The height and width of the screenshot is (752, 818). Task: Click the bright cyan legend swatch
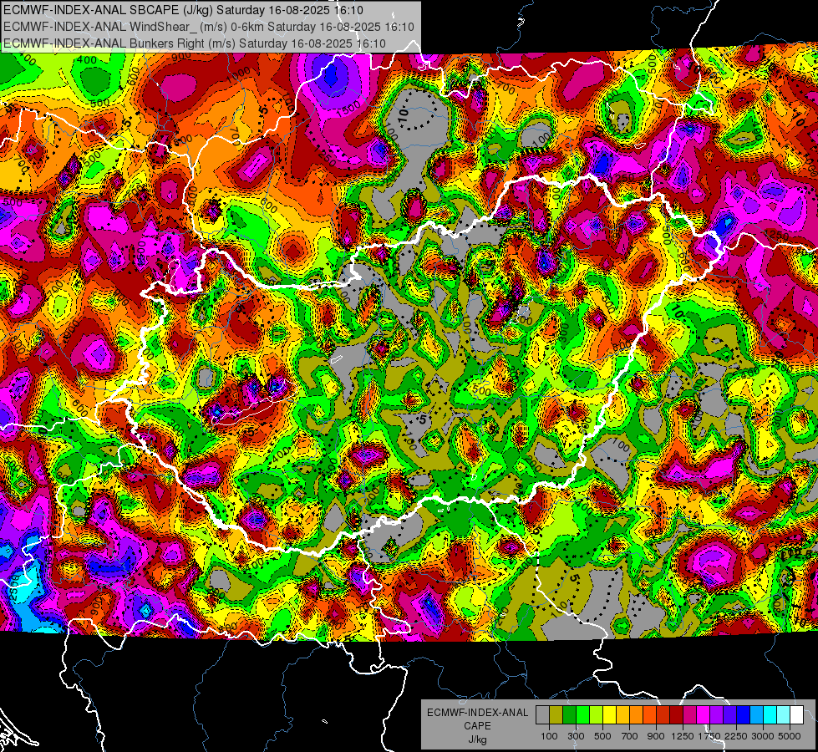point(770,715)
